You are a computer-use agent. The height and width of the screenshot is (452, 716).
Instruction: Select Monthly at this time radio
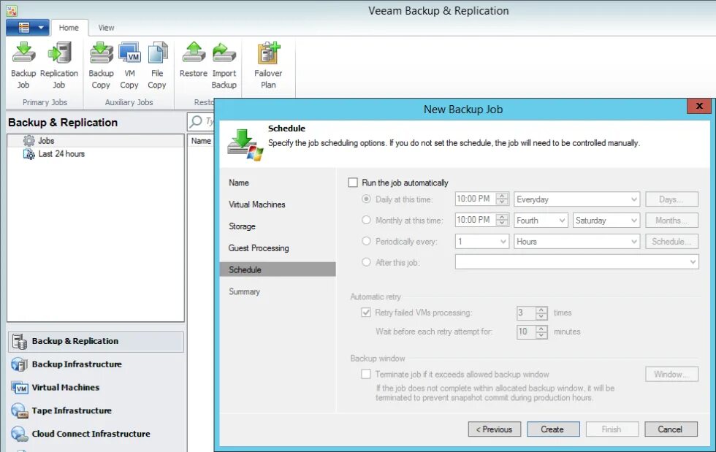tap(366, 220)
